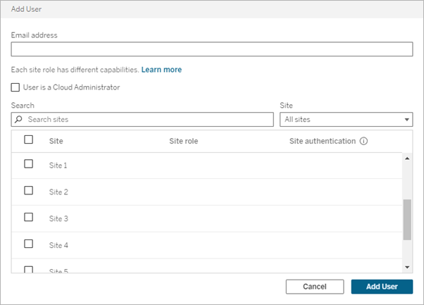Open the Learn more link
424x305 pixels.
161,70
